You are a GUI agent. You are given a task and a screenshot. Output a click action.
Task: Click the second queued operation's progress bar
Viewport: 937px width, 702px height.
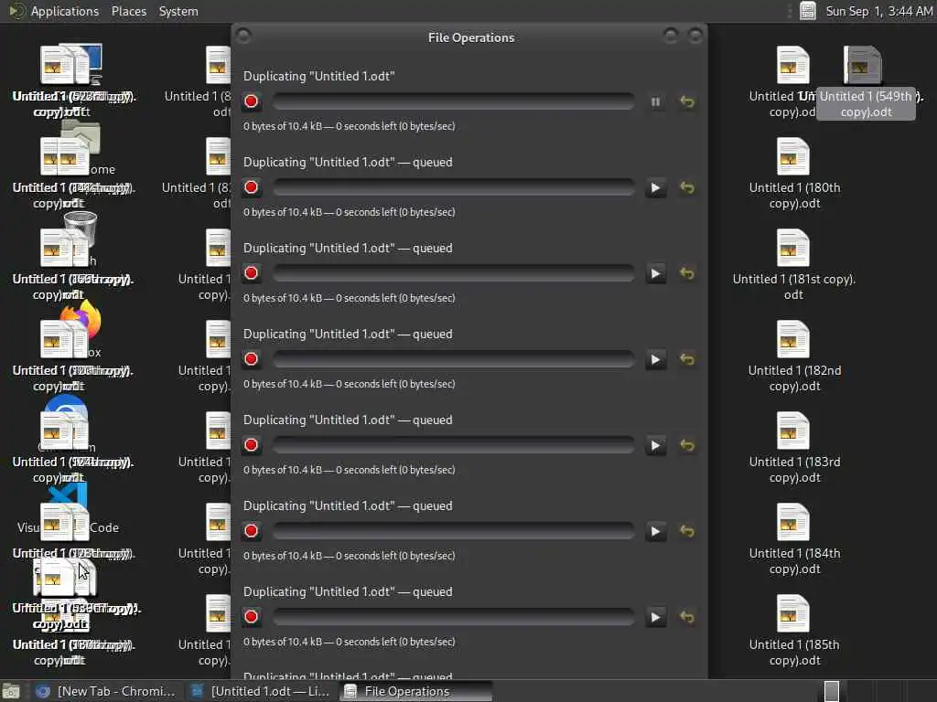454,273
